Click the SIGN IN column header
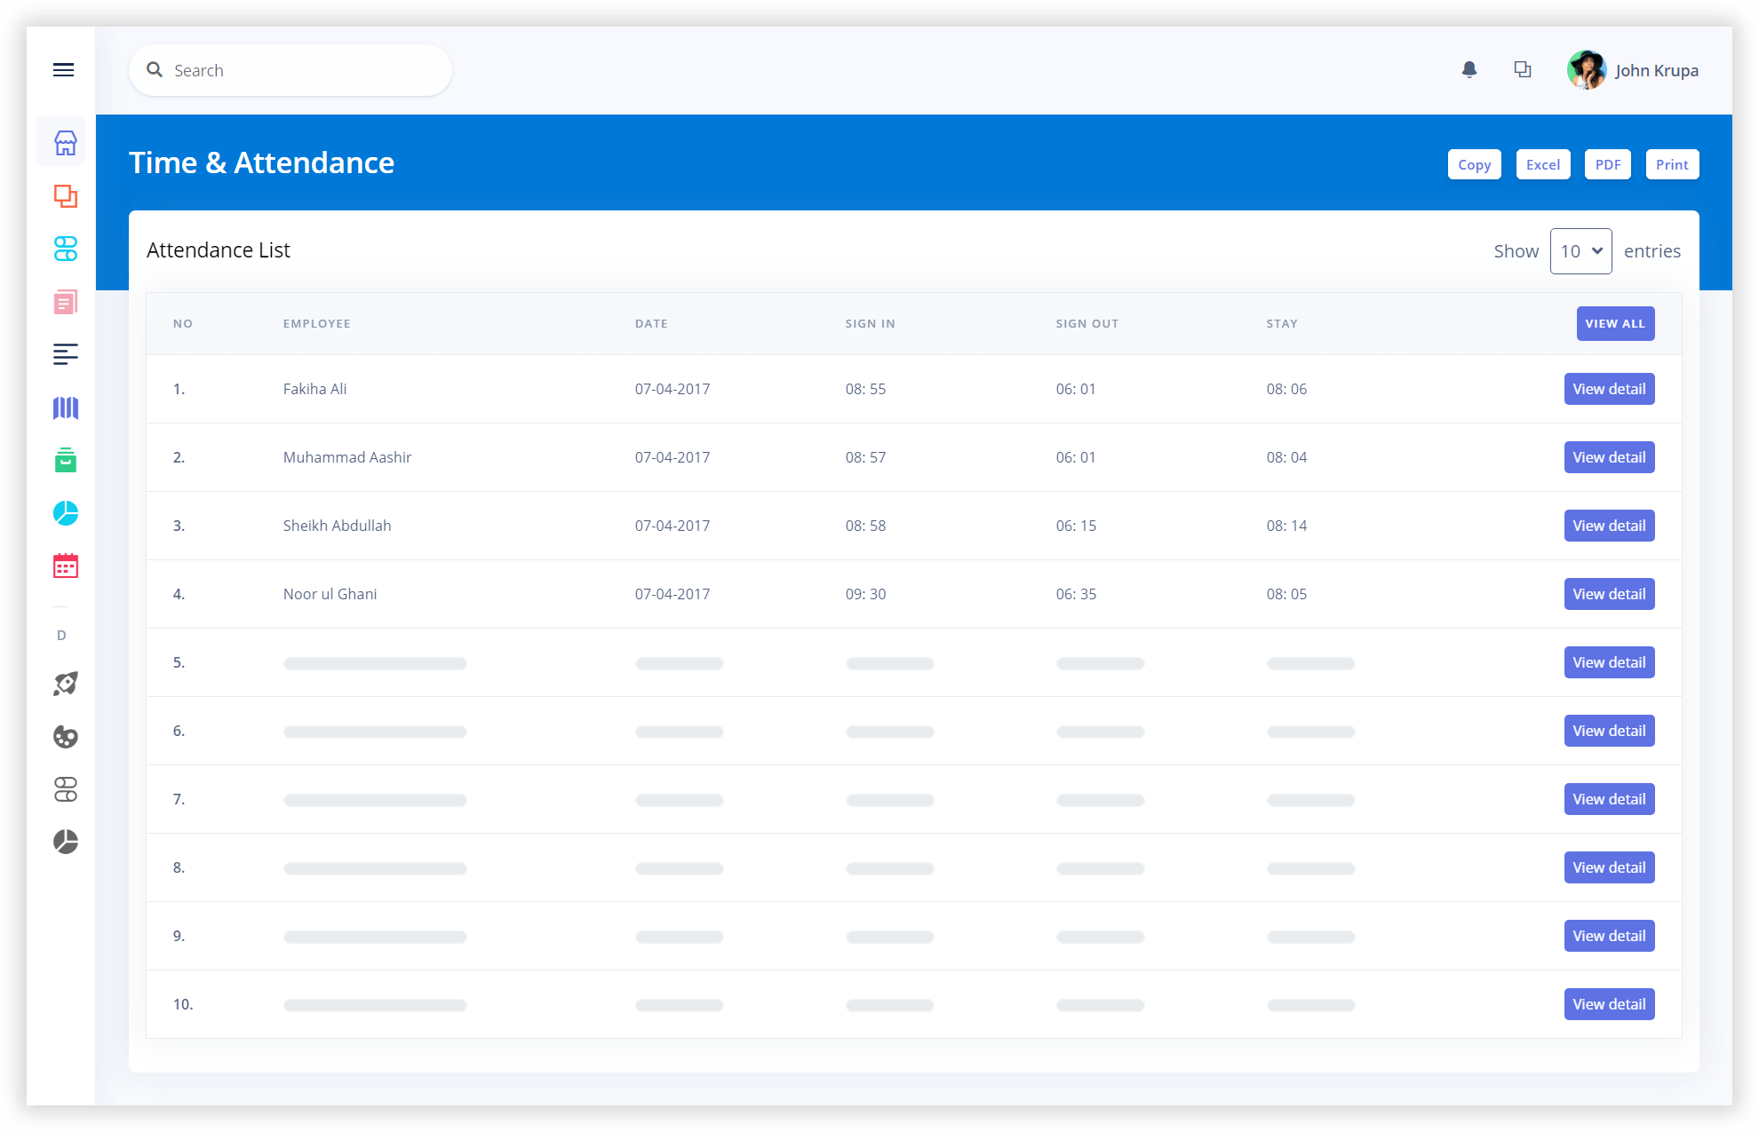 [870, 323]
